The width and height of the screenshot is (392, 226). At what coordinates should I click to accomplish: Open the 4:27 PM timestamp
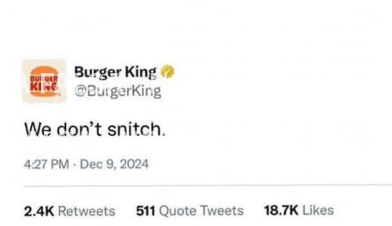pyautogui.click(x=46, y=165)
